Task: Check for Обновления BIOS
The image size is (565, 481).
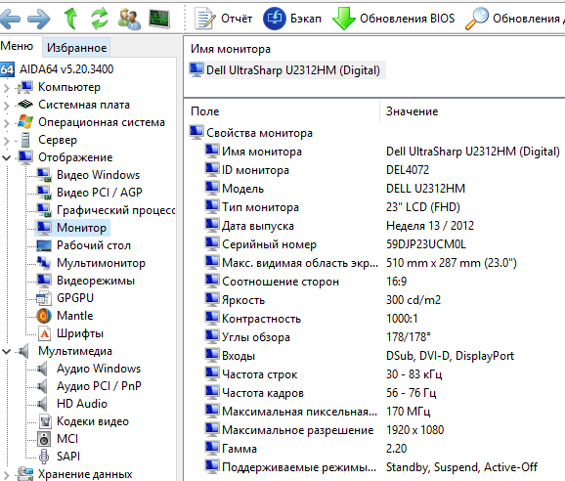Action: click(x=394, y=19)
